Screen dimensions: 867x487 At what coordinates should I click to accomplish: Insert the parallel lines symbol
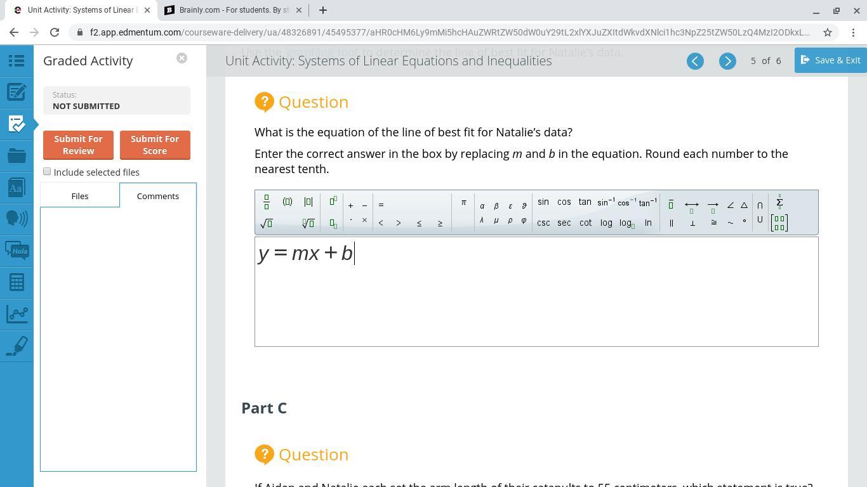pos(671,223)
